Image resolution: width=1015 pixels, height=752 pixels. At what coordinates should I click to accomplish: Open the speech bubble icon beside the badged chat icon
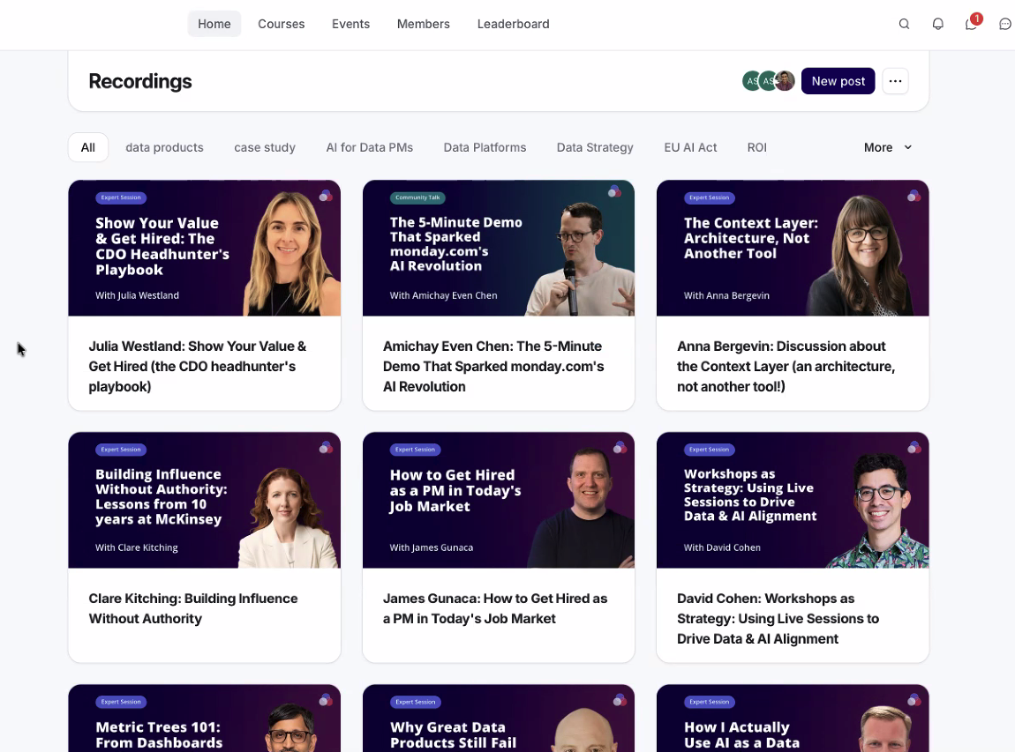tap(1004, 24)
